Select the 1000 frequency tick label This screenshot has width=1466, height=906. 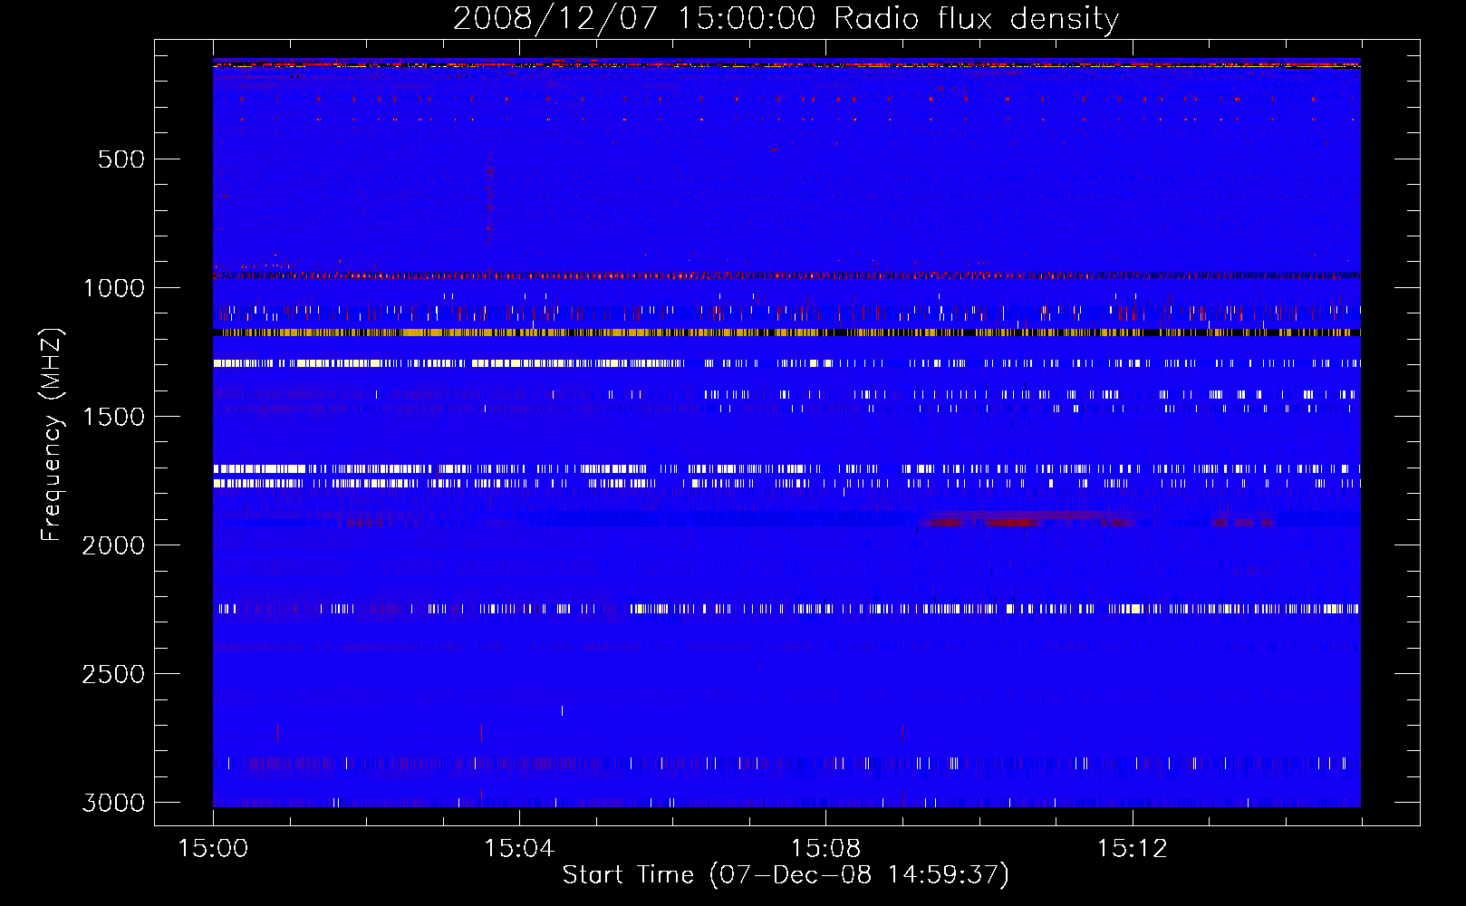pos(114,288)
